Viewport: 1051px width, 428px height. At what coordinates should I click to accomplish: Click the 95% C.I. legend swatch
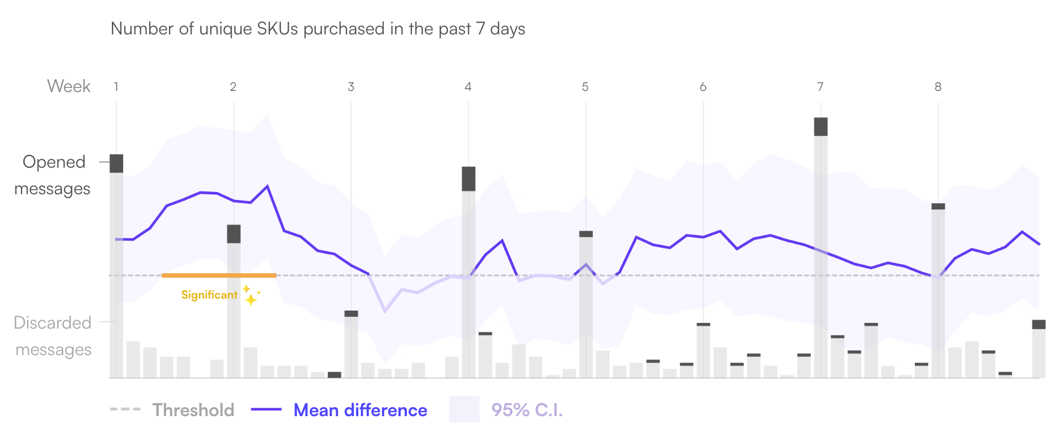464,409
